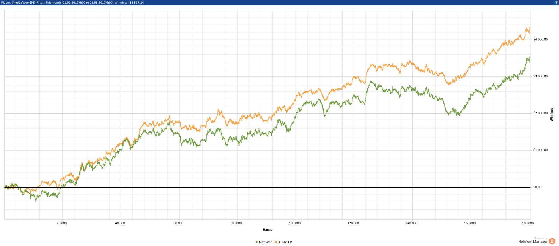The image size is (559, 246).
Task: Click the "40 000" hands axis label
Action: click(x=120, y=223)
